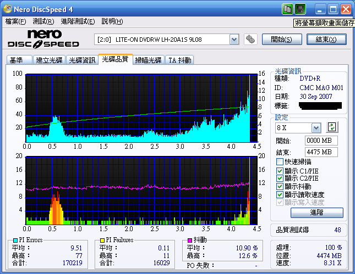The image size is (355, 274).
Task: Click the 30 Sep 2007 date value
Action: 316,97
